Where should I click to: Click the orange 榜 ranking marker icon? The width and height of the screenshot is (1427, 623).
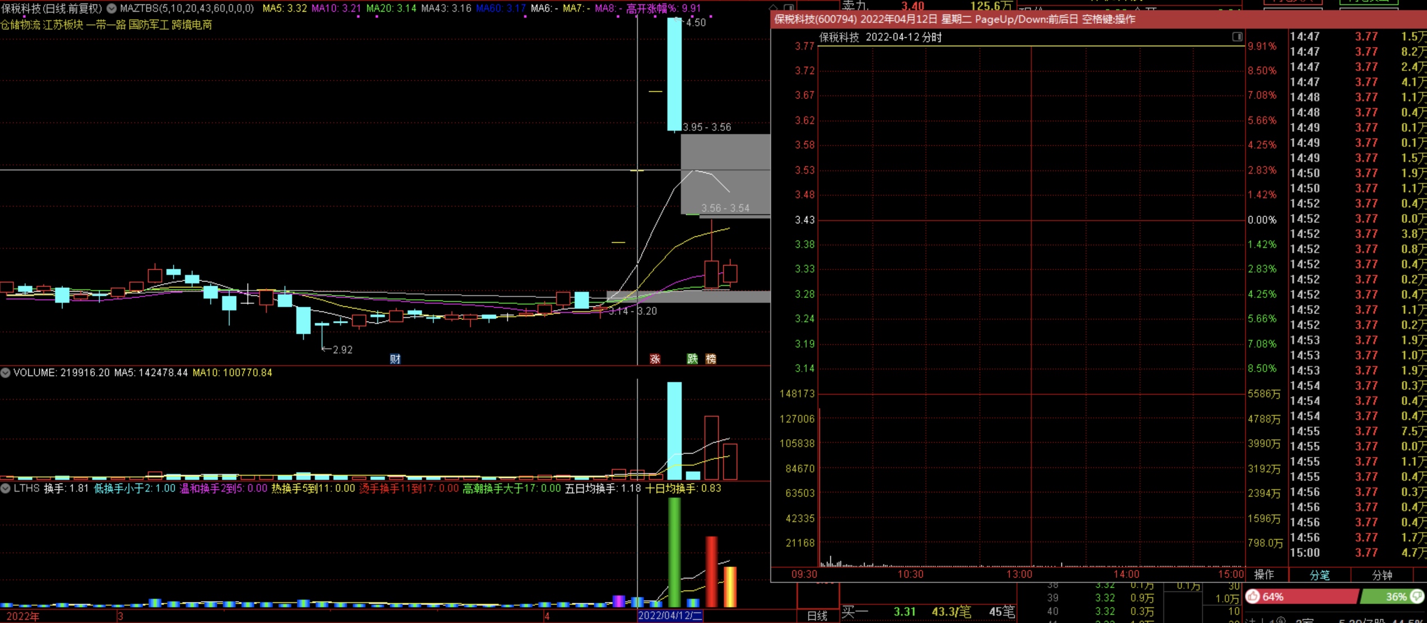[x=711, y=359]
